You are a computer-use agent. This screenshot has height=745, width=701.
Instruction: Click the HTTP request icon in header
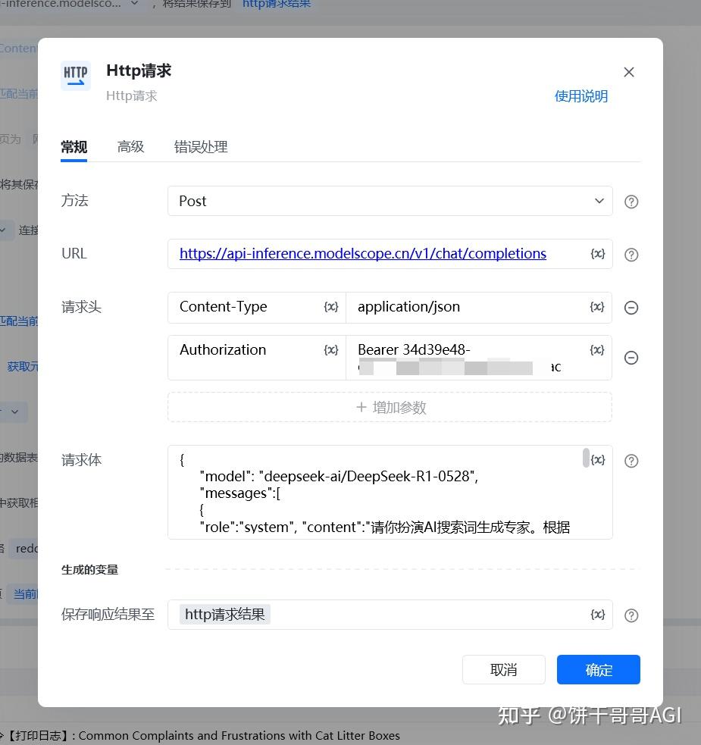coord(76,75)
